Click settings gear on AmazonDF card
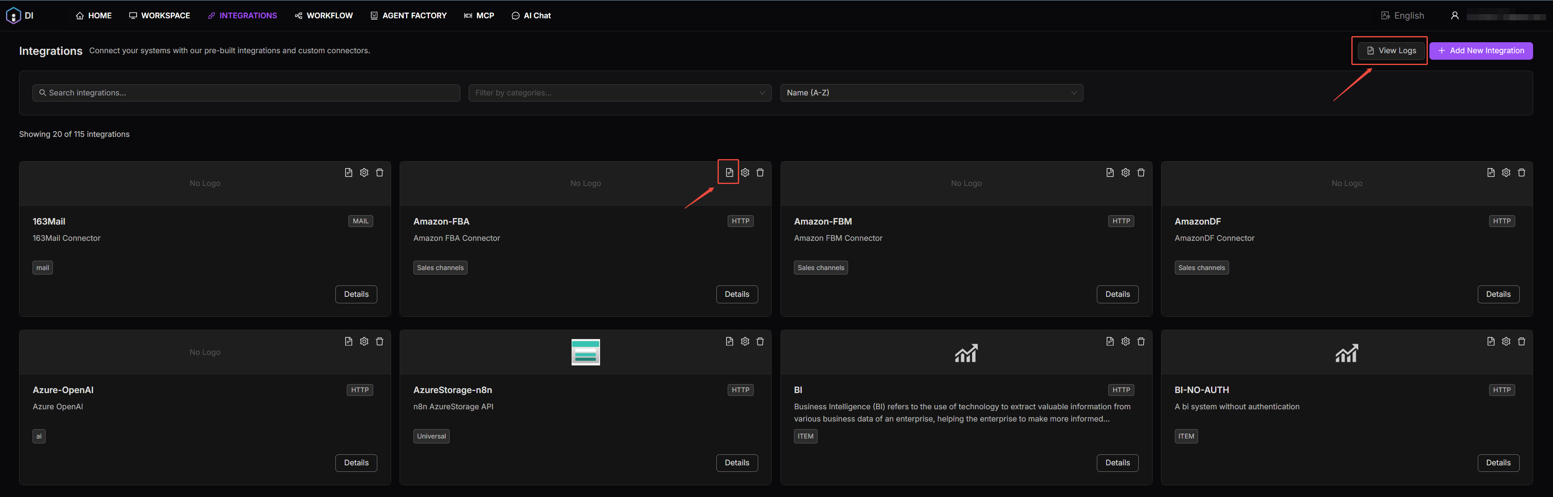1553x497 pixels. tap(1506, 172)
